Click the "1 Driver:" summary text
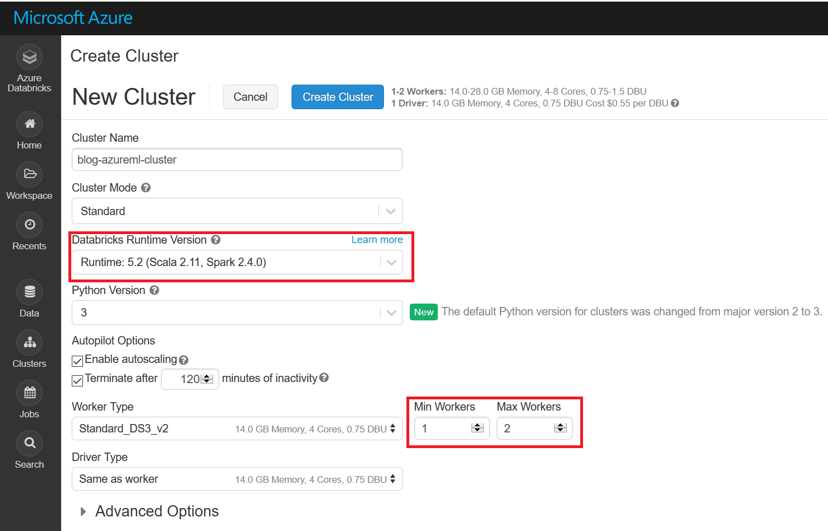828x531 pixels. coord(410,103)
